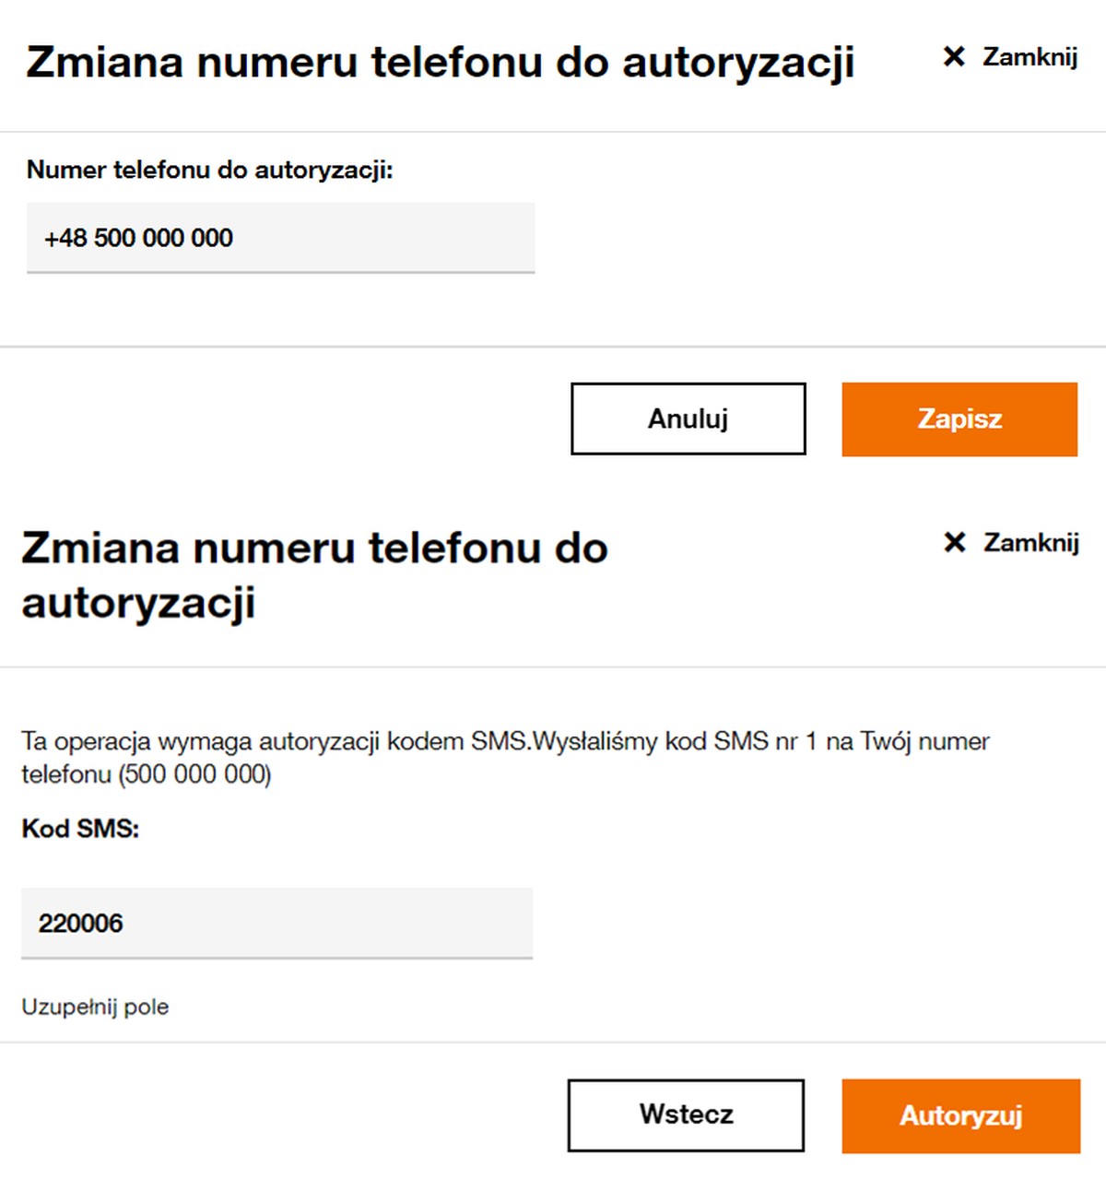Click lower heading line "Zmiana numeru telefonu do"
The width and height of the screenshot is (1106, 1179).
click(x=314, y=548)
